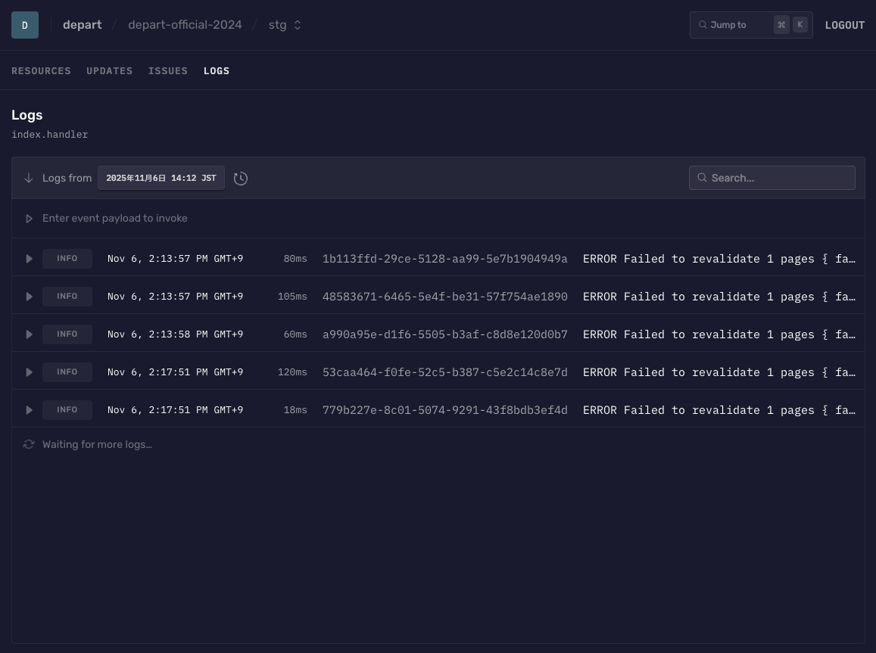Switch to the Resources tab
This screenshot has width=876, height=653.
tap(41, 71)
